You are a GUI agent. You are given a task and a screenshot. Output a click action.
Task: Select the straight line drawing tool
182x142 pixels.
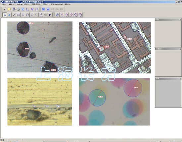14,15
